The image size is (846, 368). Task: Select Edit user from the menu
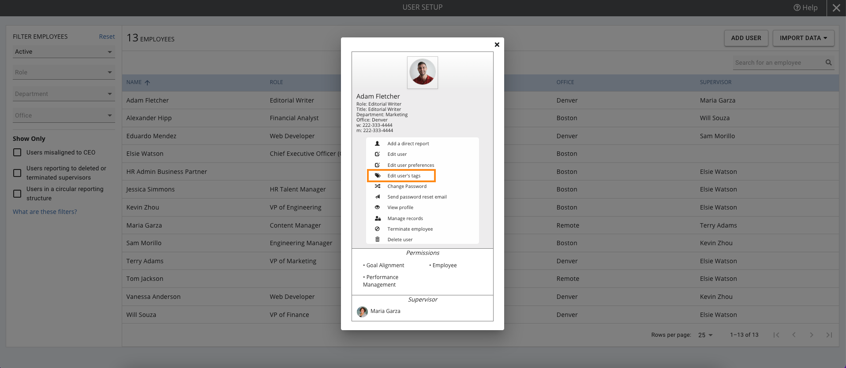pos(397,154)
